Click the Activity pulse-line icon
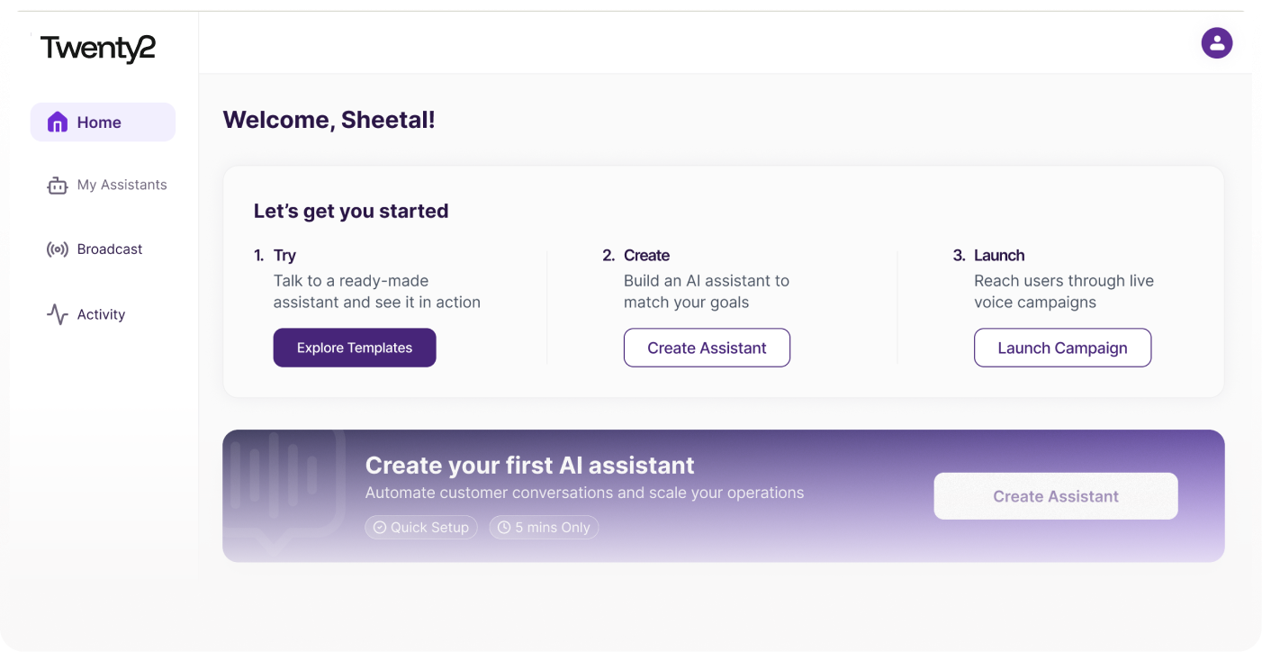The height and width of the screenshot is (652, 1262). pos(58,314)
